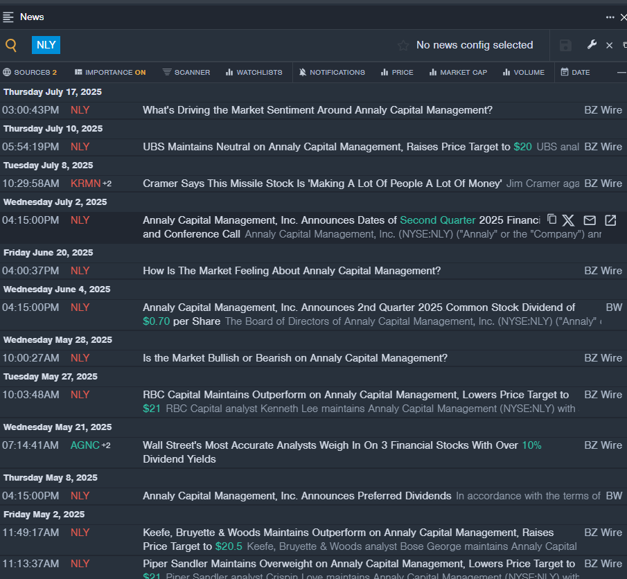Toggle the Importance filter
627x579 pixels.
[110, 72]
